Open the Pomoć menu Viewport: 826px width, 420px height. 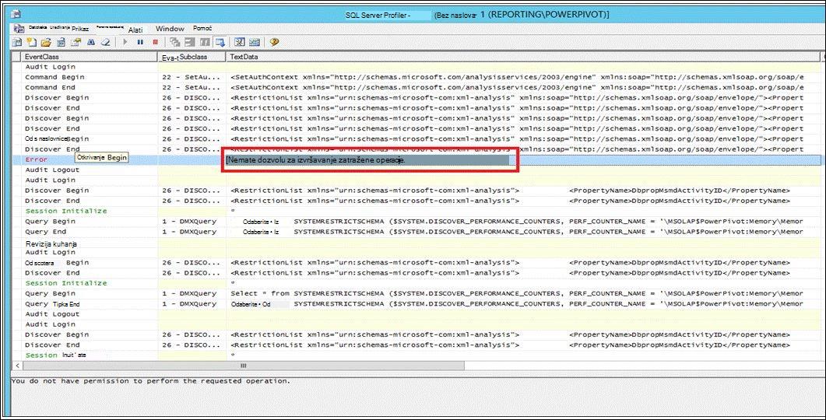(x=202, y=29)
